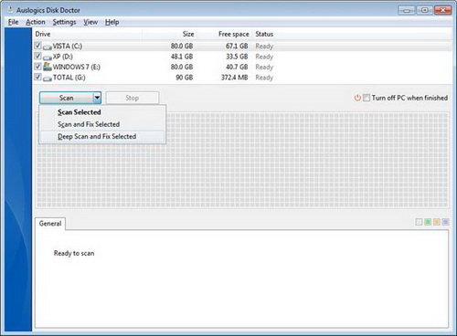
Task: Uncheck the TOTAL (G:) drive checkbox
Action: [37, 77]
